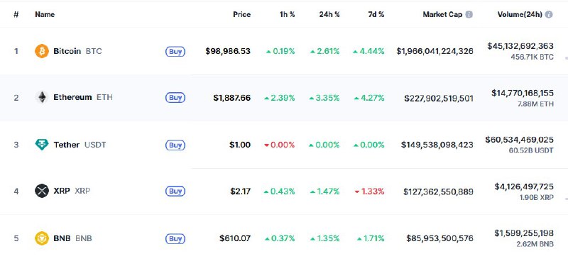Screen dimensions: 568x261
Task: Open the Ethereum coin name link
Action: point(72,97)
